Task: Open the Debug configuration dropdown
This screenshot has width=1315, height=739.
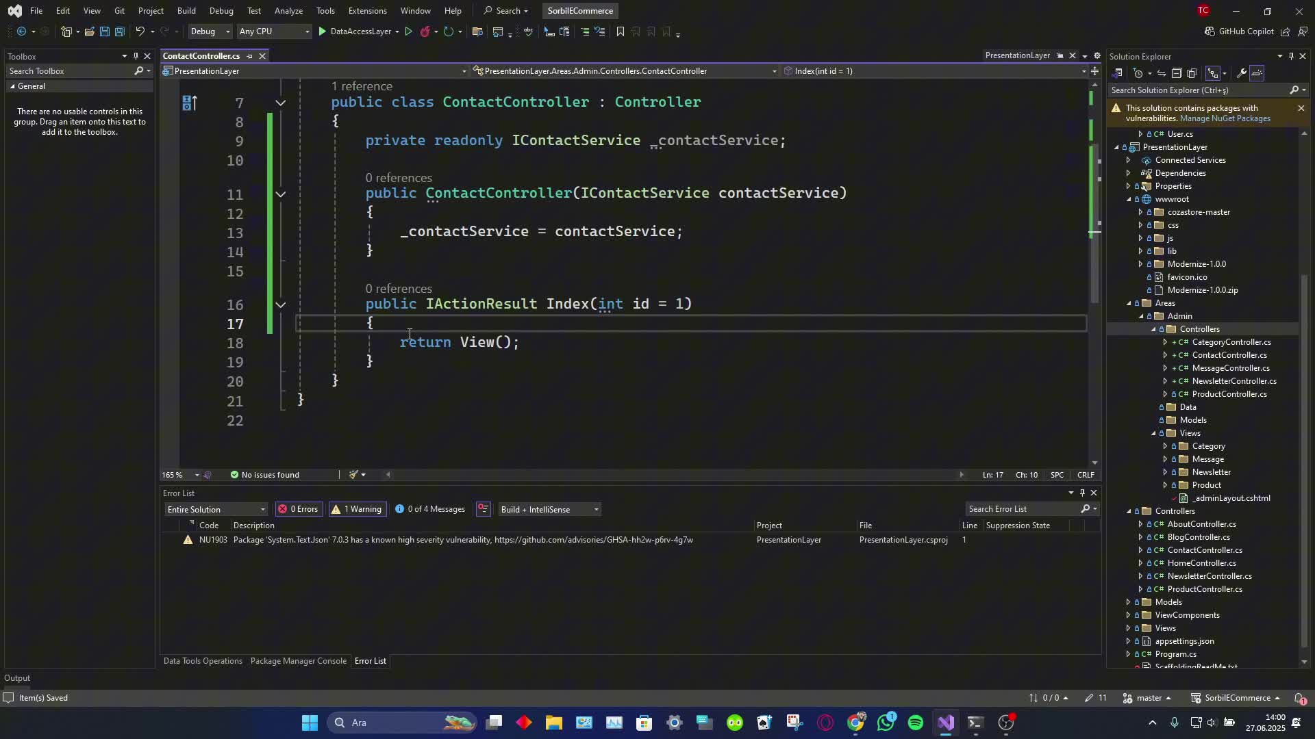Action: coord(210,31)
